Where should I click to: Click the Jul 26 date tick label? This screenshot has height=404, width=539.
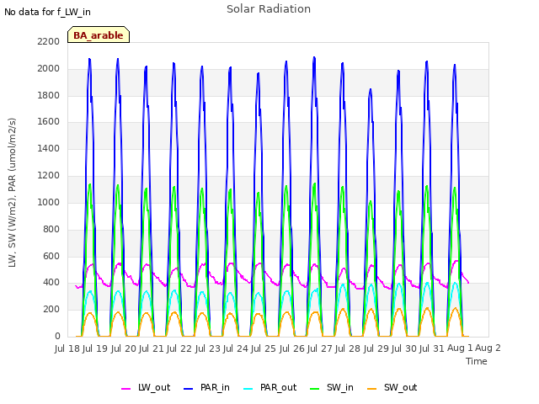tap(292, 348)
